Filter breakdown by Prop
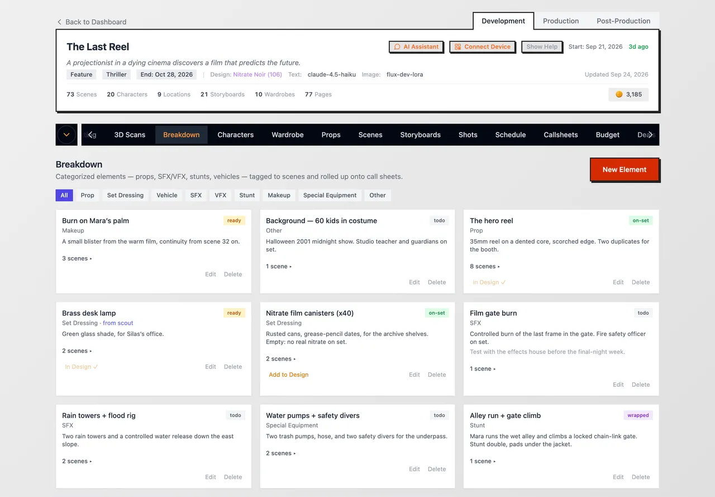 pos(87,195)
